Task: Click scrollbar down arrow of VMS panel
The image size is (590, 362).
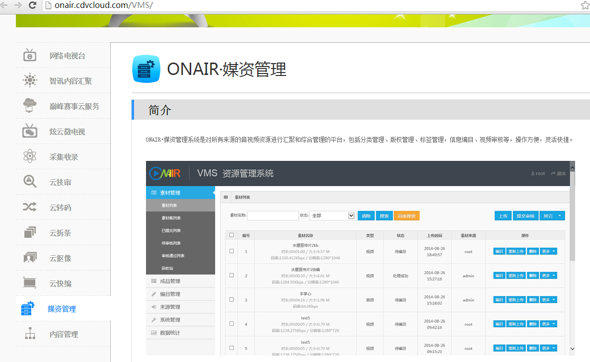Action: tap(572, 349)
